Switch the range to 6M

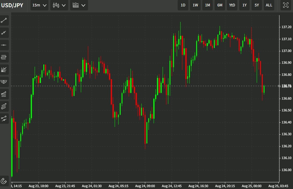point(220,5)
